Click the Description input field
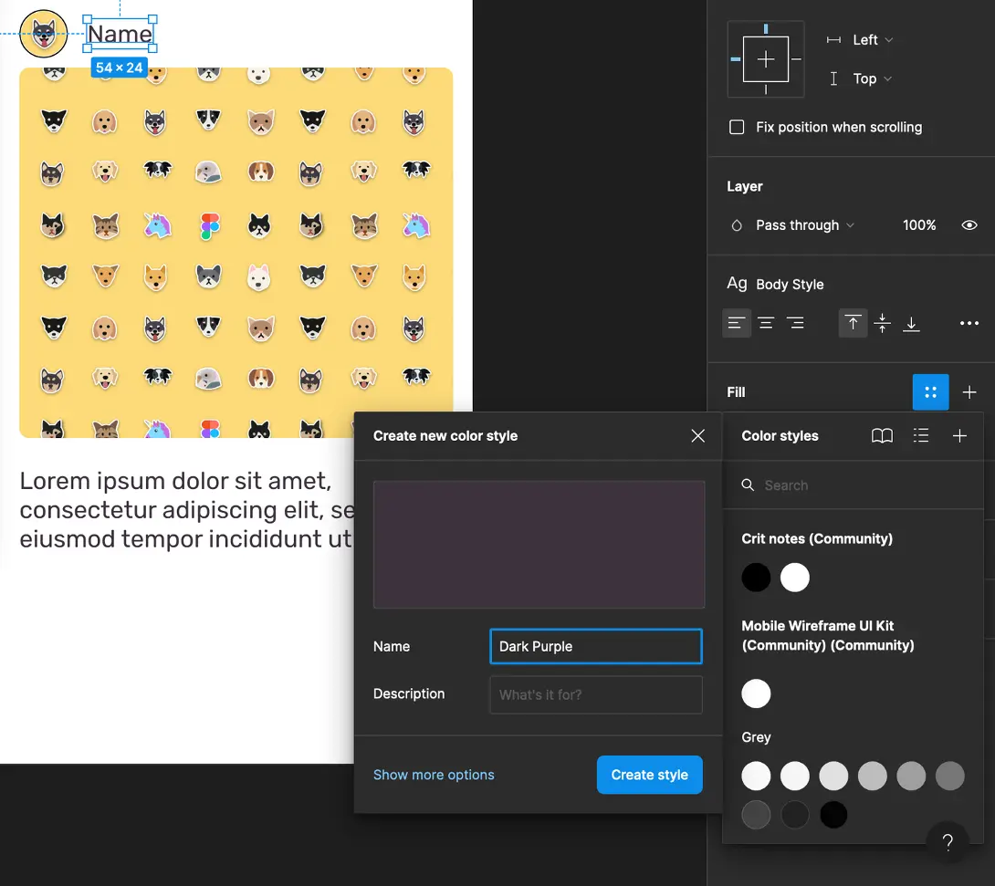995x886 pixels. tap(596, 694)
